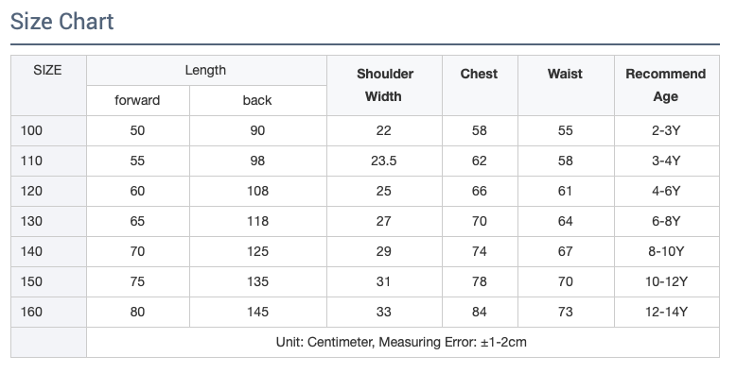Viewport: 754px width, 373px height.
Task: Select the size 110 row label
Action: click(x=48, y=161)
